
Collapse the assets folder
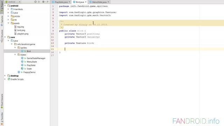tap(8, 23)
